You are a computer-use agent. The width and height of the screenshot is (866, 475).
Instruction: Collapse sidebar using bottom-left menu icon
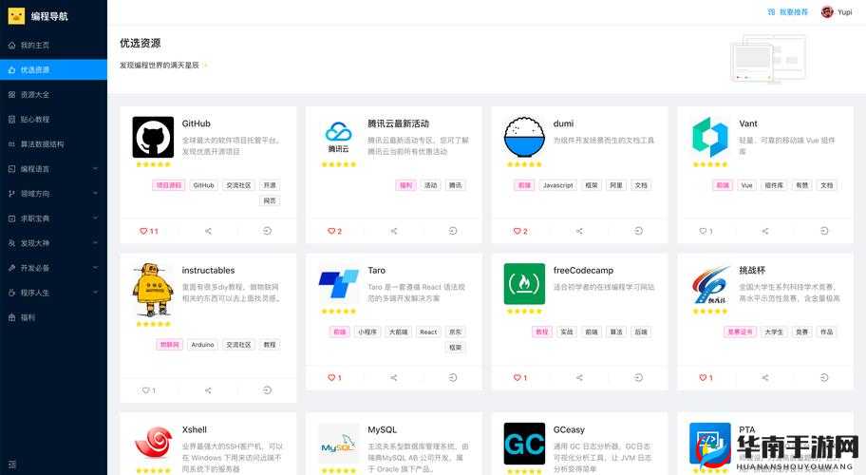(x=12, y=465)
